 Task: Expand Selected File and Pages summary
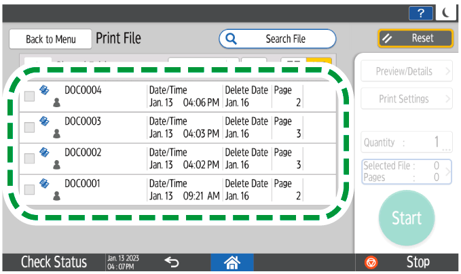pyautogui.click(x=406, y=172)
